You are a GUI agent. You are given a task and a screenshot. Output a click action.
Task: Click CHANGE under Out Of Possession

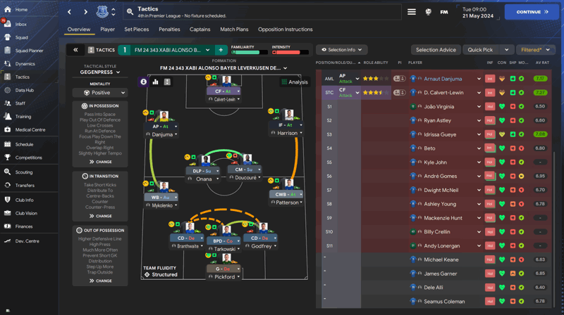click(101, 281)
